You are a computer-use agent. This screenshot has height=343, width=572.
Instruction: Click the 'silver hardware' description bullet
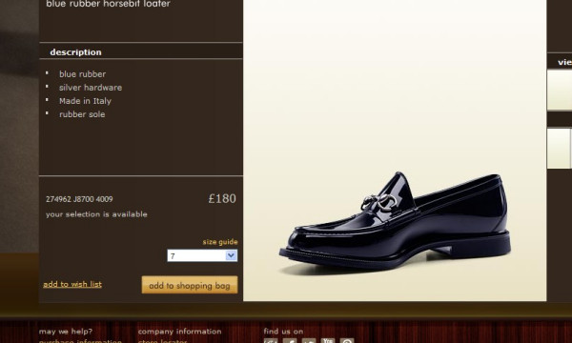coord(91,88)
